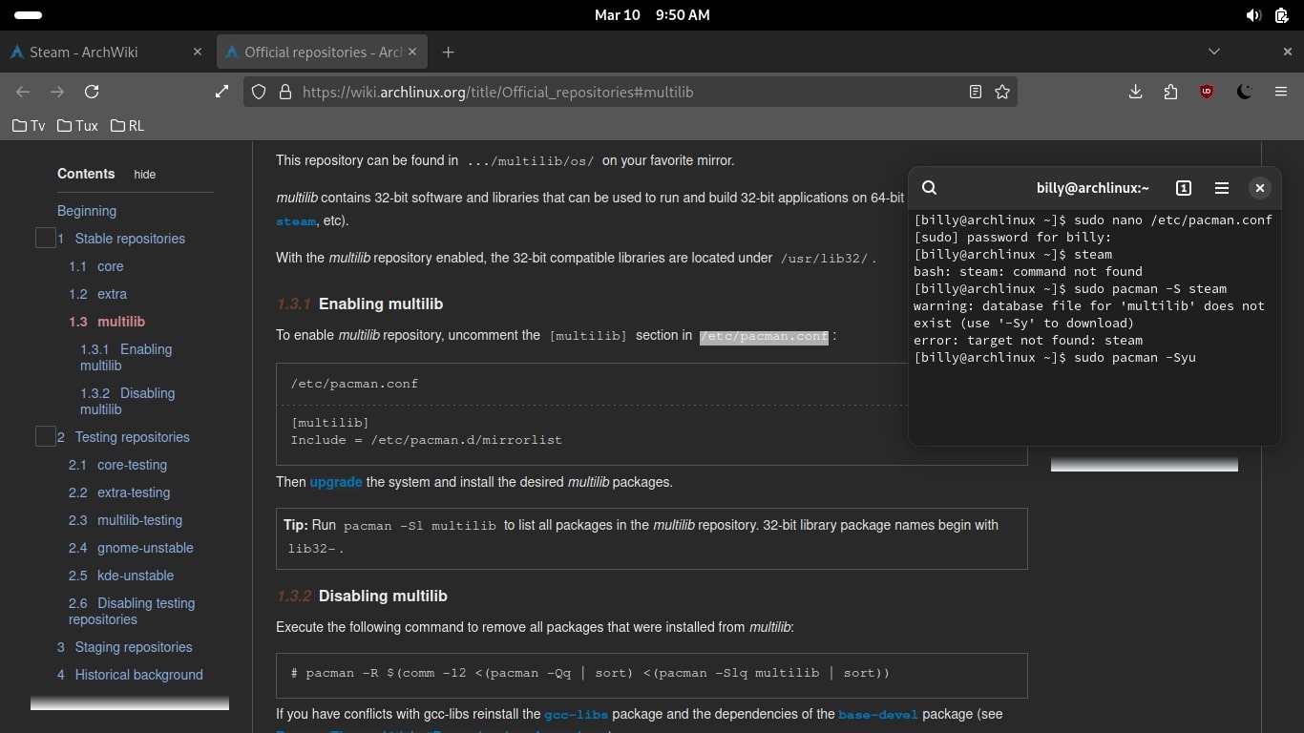Reload the current wiki page

[92, 92]
